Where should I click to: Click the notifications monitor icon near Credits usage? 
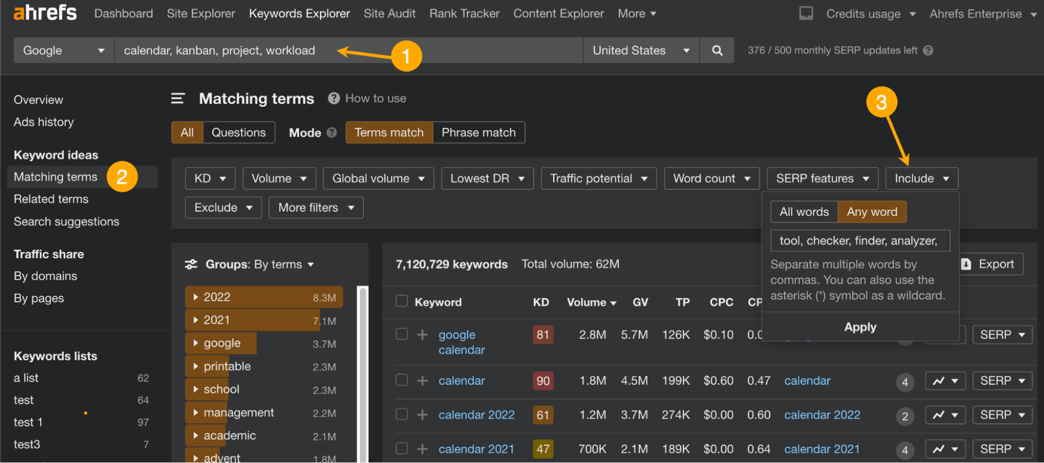[806, 14]
